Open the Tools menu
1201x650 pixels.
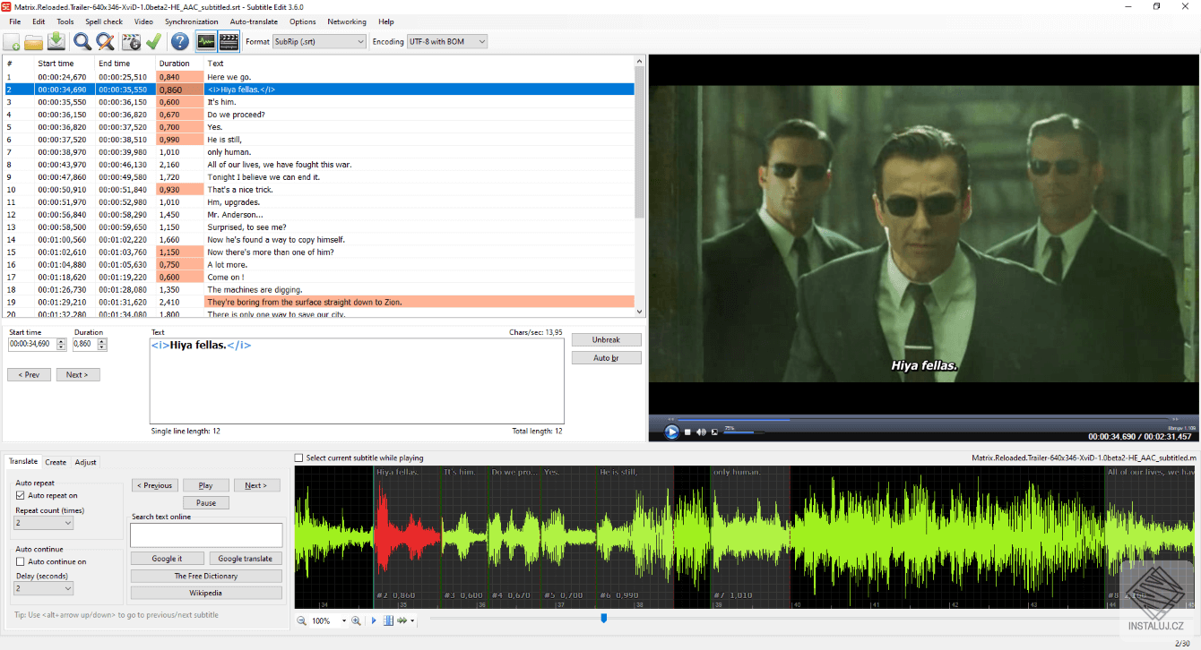pos(65,21)
